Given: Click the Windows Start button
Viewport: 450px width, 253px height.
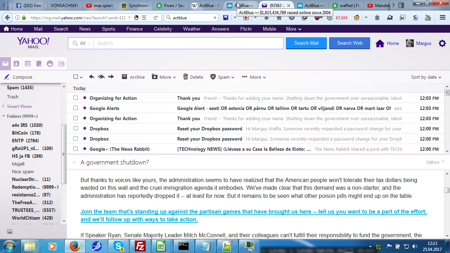Looking at the screenshot, I should [9, 246].
